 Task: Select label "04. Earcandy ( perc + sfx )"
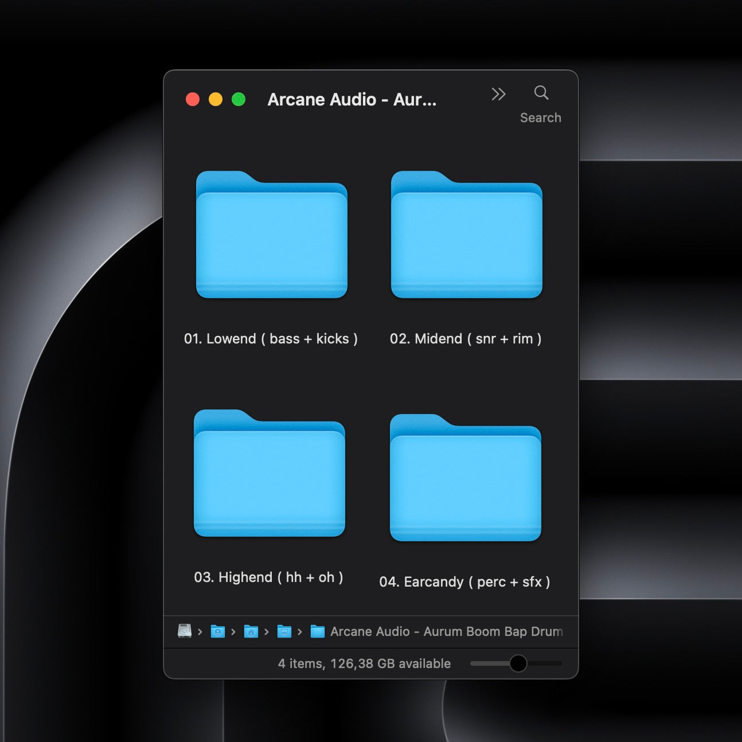pyautogui.click(x=464, y=582)
